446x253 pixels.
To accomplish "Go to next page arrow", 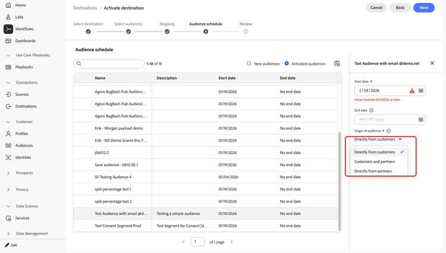I will pos(231,242).
